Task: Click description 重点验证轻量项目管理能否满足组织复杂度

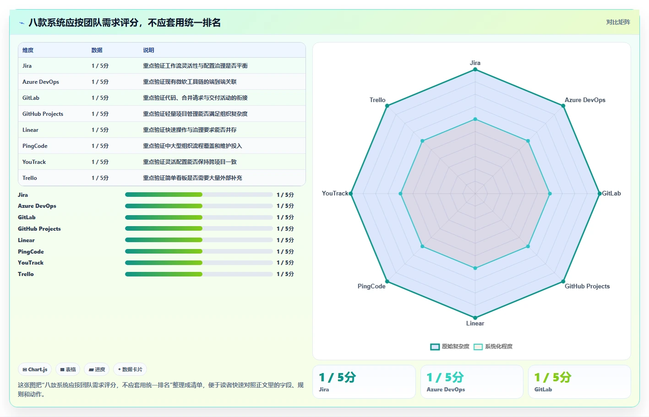Action: 195,114
